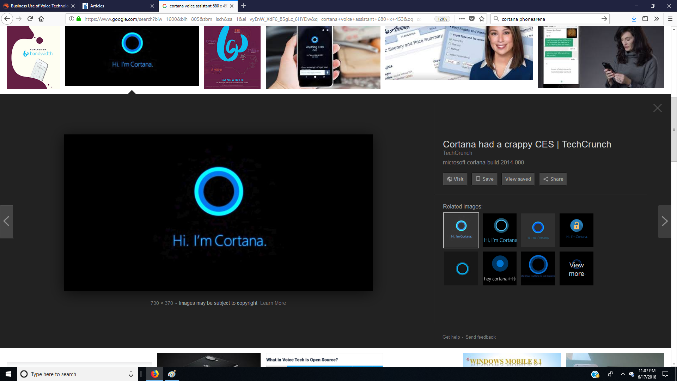
Task: Open related image with large dark-blue ring
Action: tap(538, 268)
